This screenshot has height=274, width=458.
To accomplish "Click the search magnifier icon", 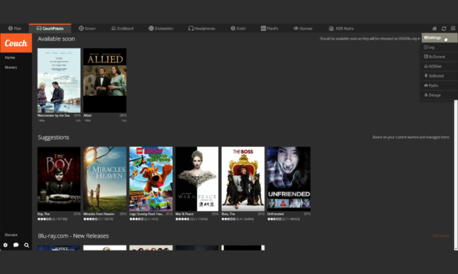I will 26,245.
